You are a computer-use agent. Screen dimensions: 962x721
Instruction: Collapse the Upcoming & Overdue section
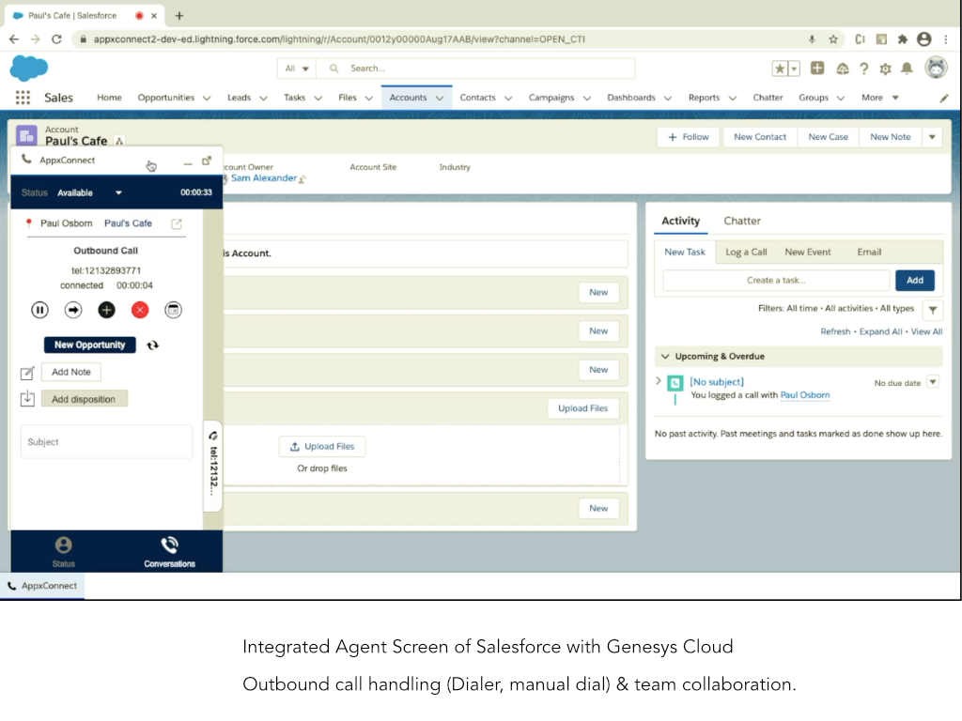(665, 357)
